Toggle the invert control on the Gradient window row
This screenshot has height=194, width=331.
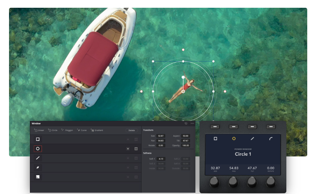pyautogui.click(x=128, y=177)
